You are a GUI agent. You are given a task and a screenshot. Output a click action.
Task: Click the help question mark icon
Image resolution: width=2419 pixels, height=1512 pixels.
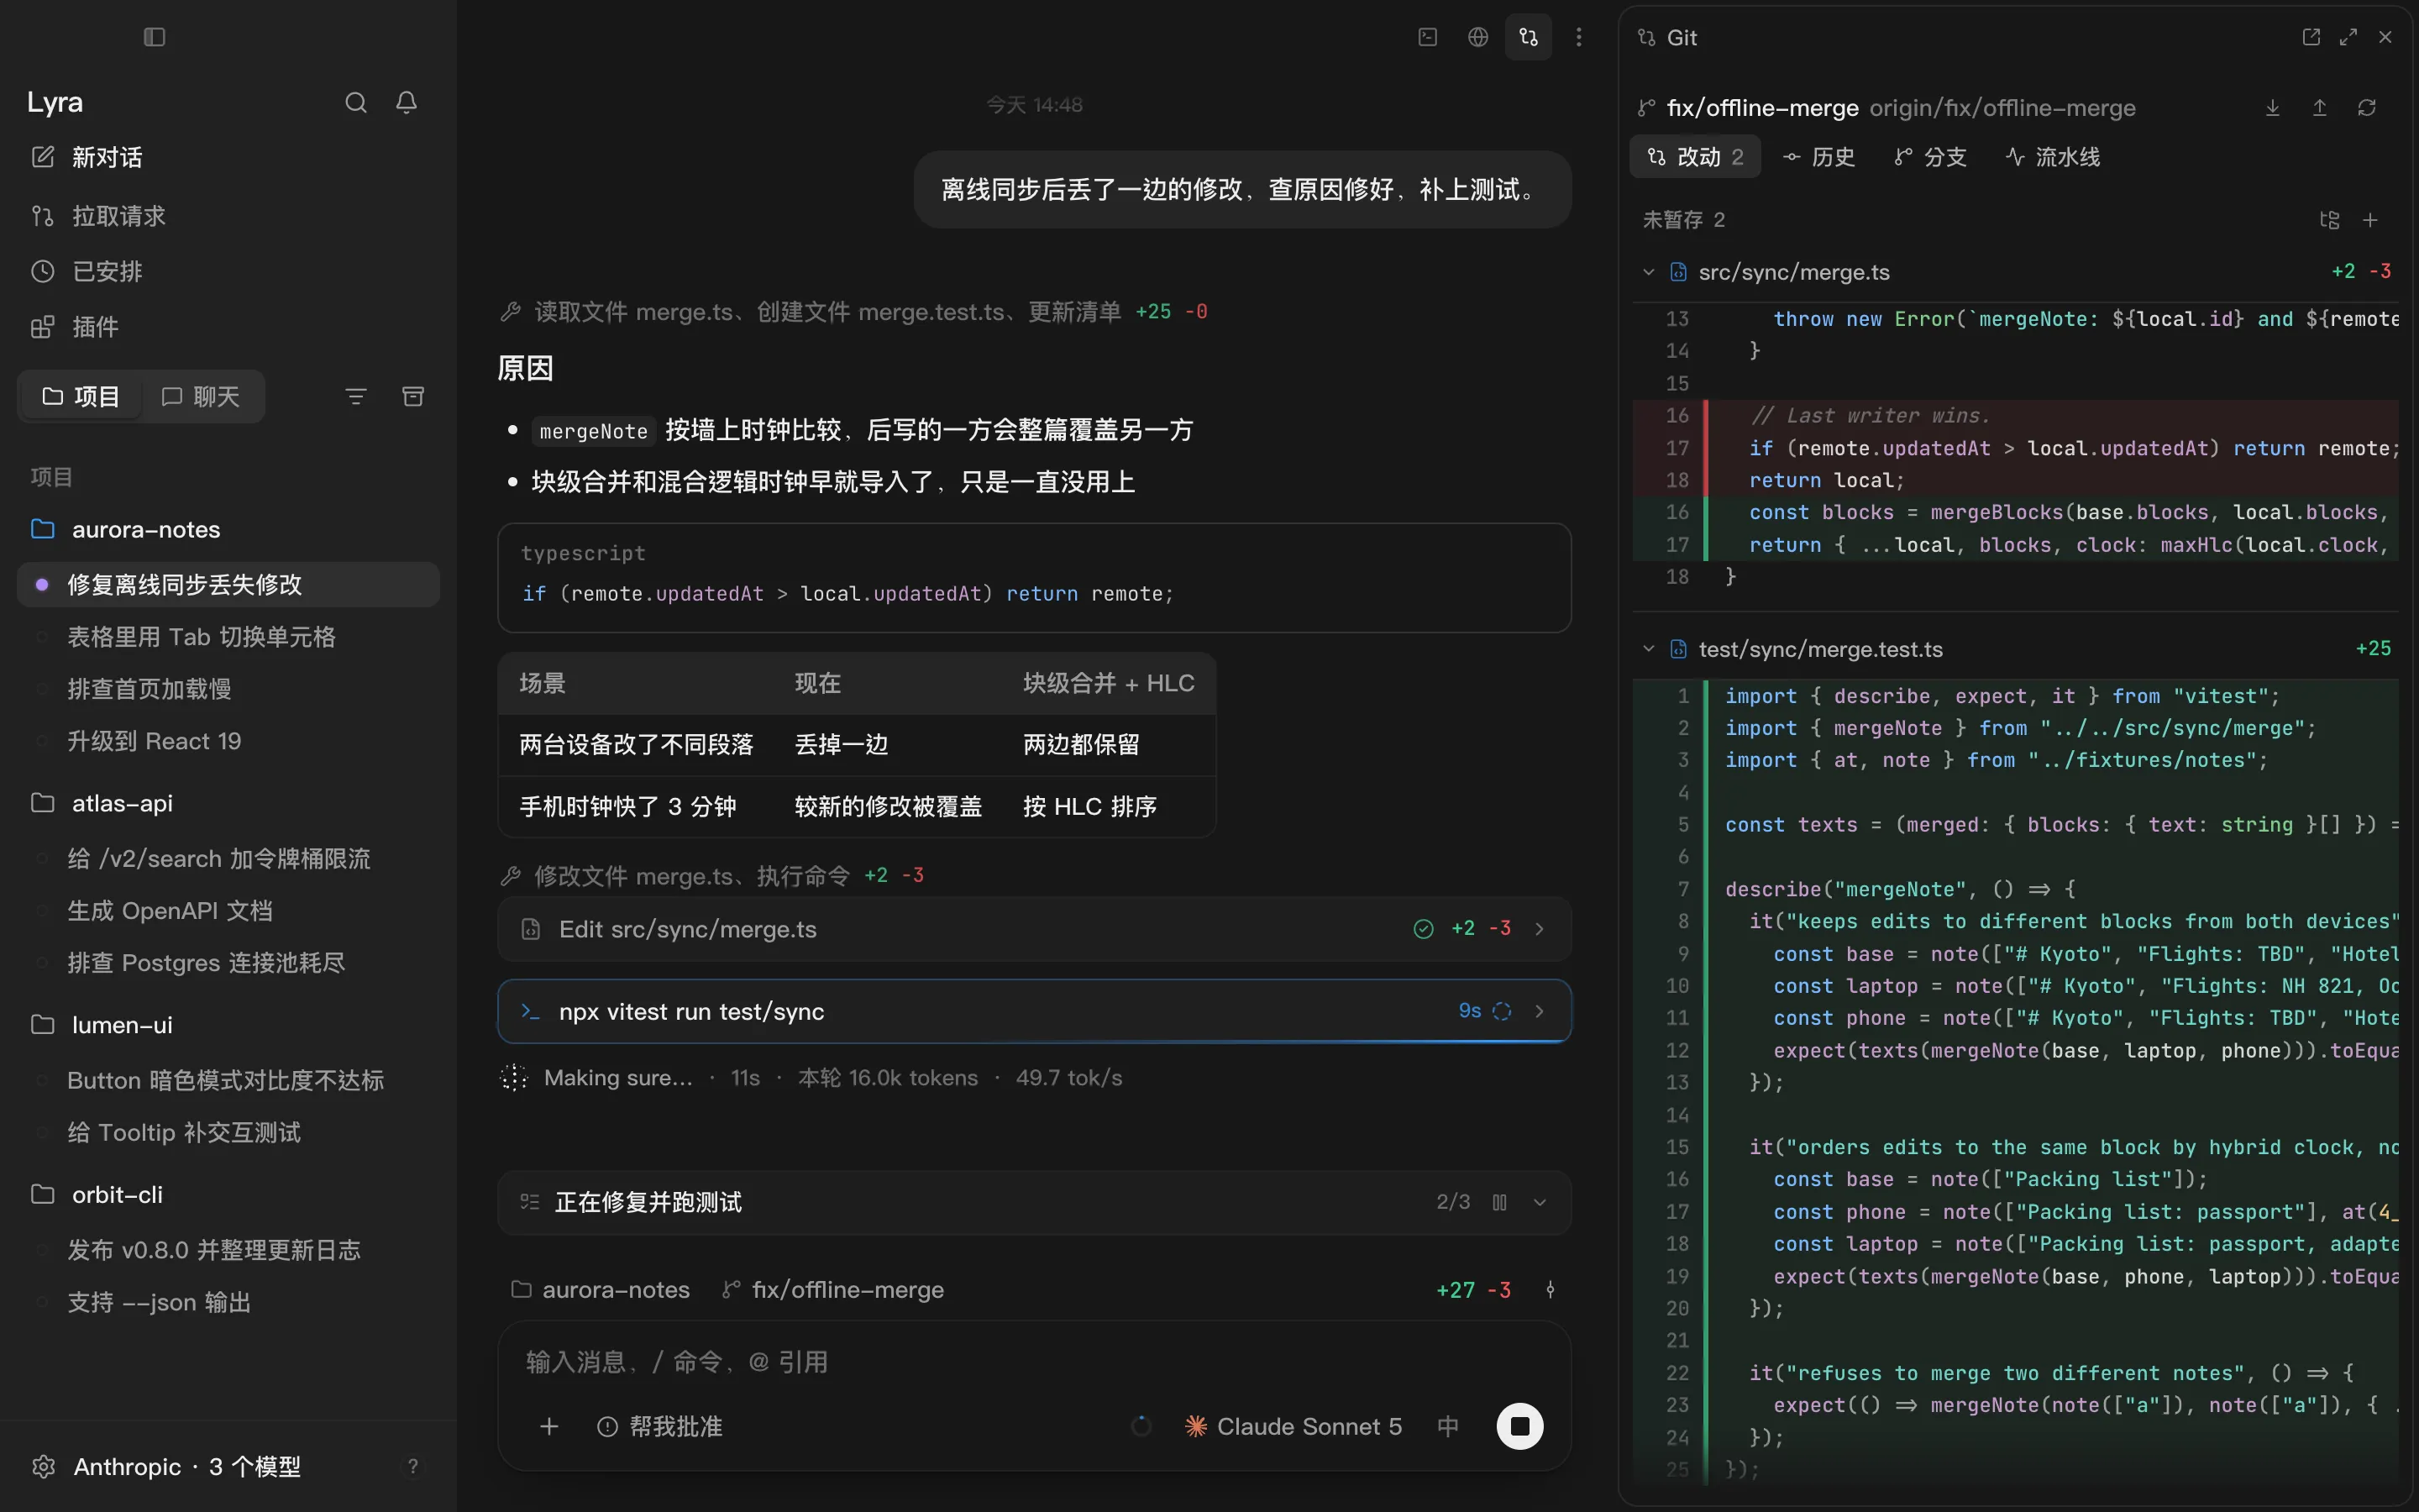pos(413,1466)
